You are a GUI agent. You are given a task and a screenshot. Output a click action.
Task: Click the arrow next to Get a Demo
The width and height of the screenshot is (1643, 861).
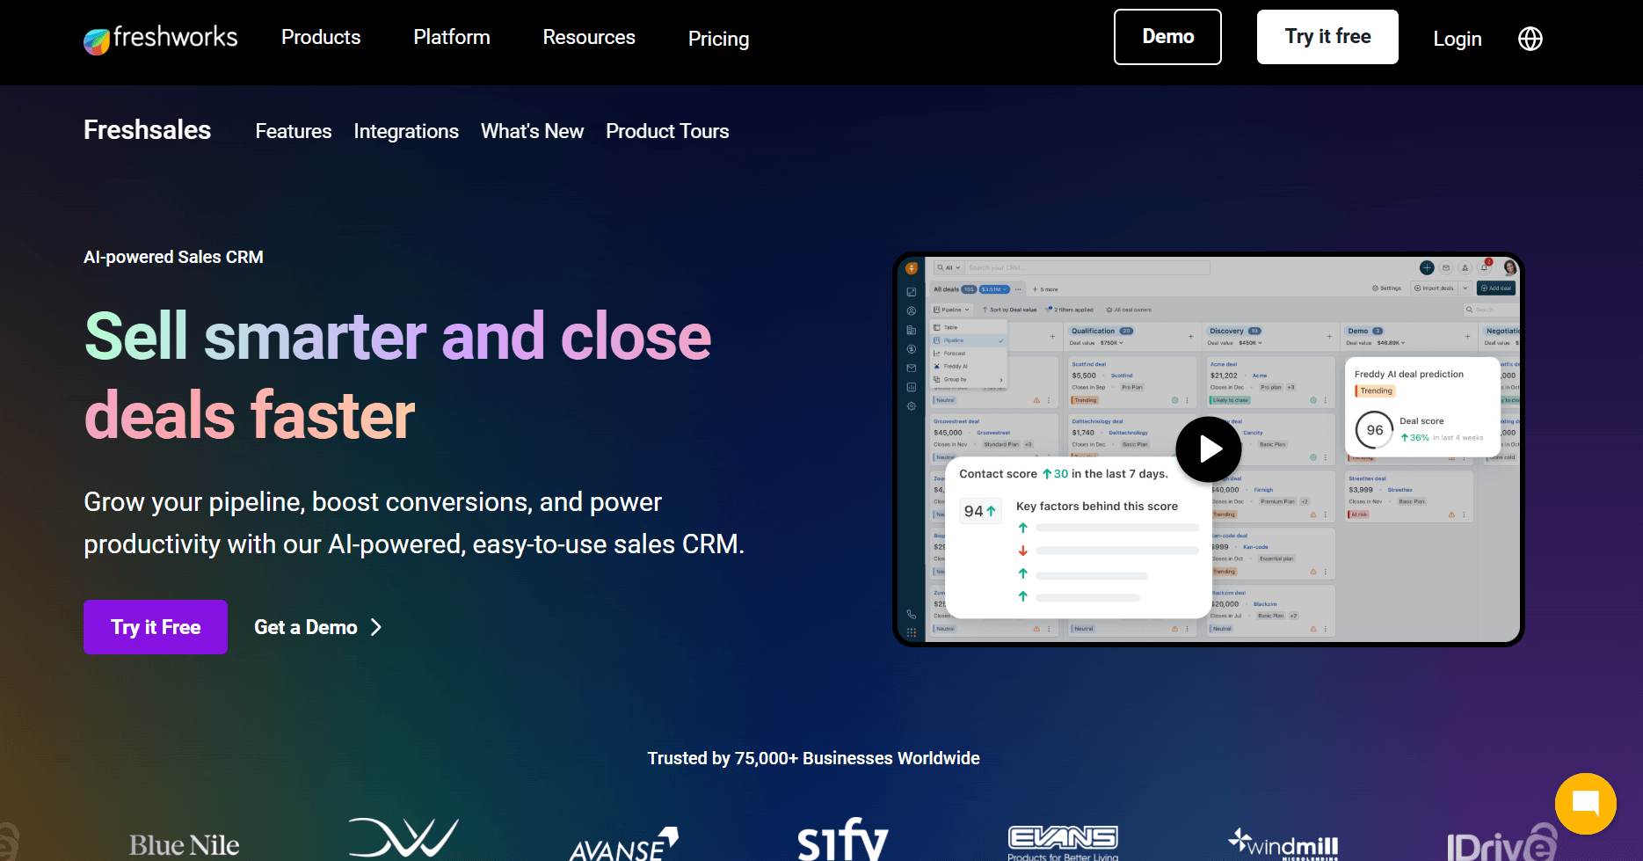tap(376, 627)
